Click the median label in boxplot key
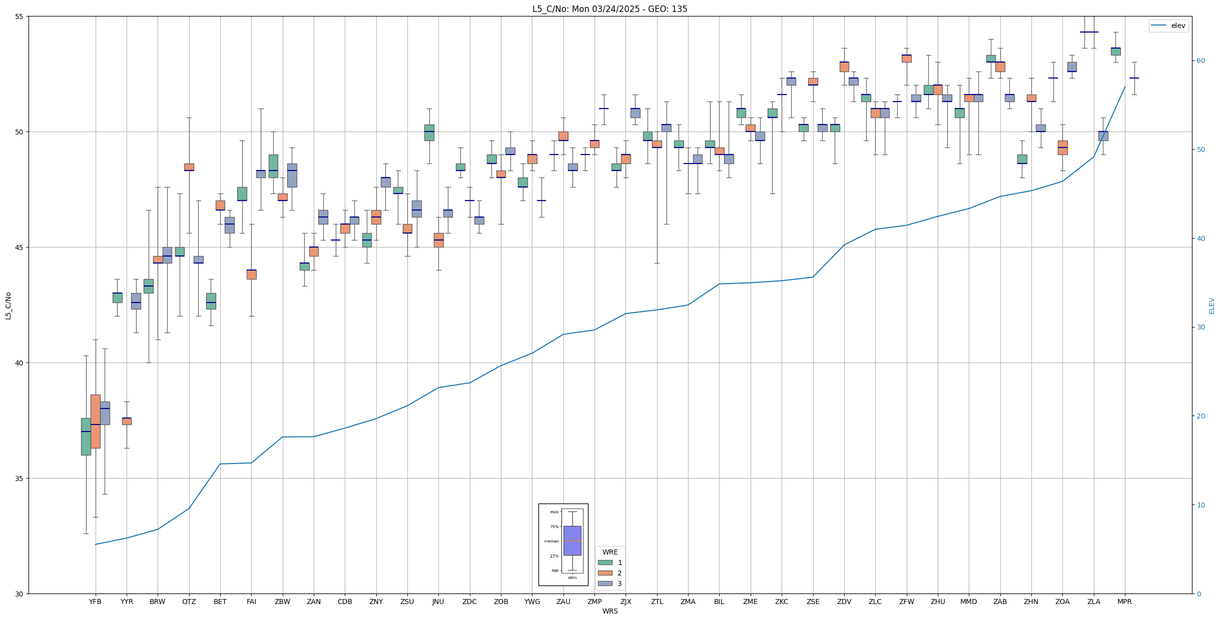1220x620 pixels. coord(551,541)
